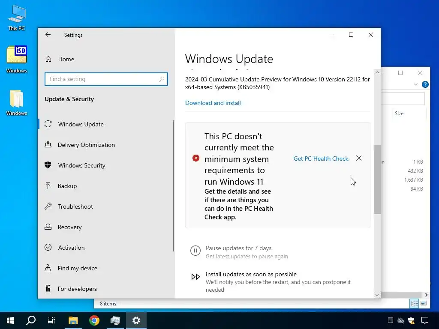Open Task View on the taskbar
This screenshot has width=439, height=329.
coord(51,320)
